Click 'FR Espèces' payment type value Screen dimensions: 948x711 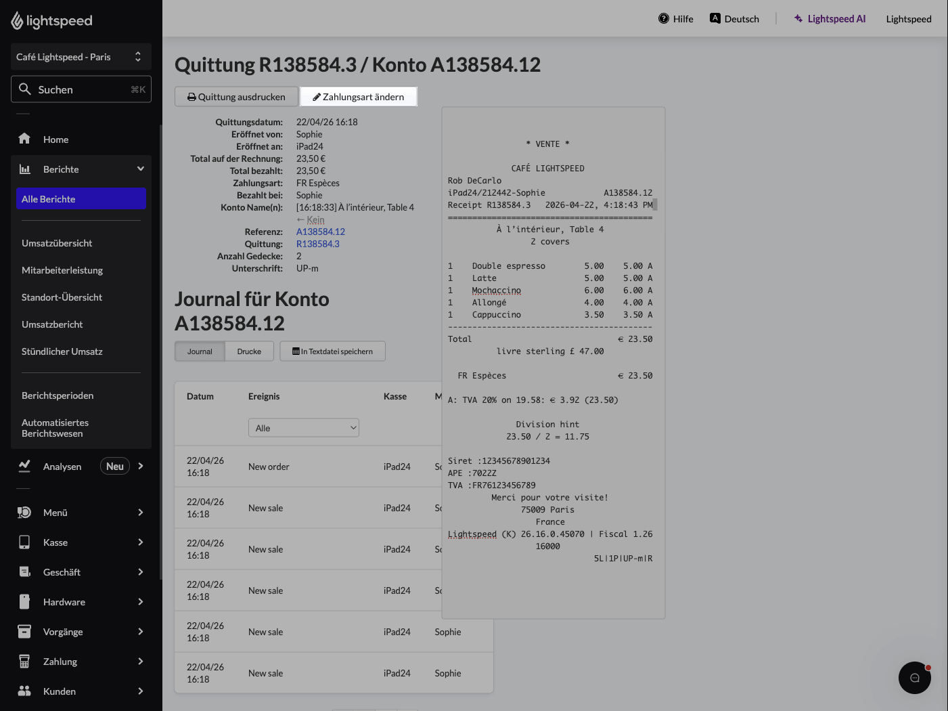tap(318, 183)
